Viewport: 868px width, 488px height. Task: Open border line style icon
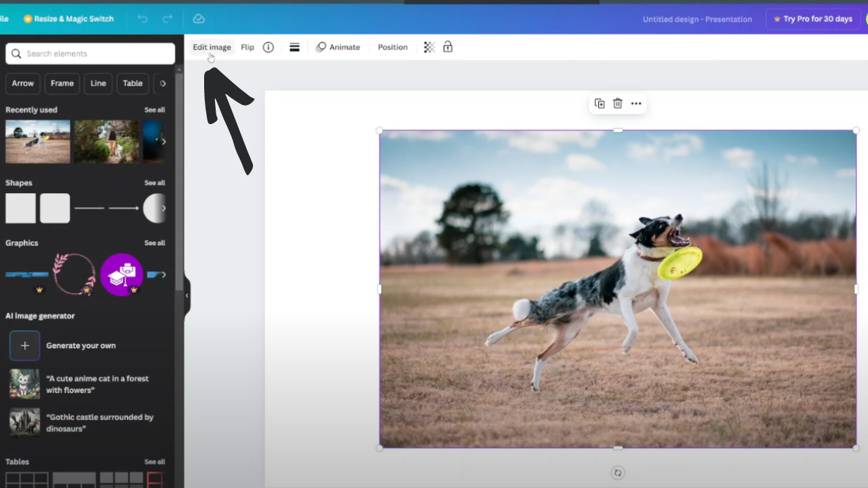coord(294,47)
